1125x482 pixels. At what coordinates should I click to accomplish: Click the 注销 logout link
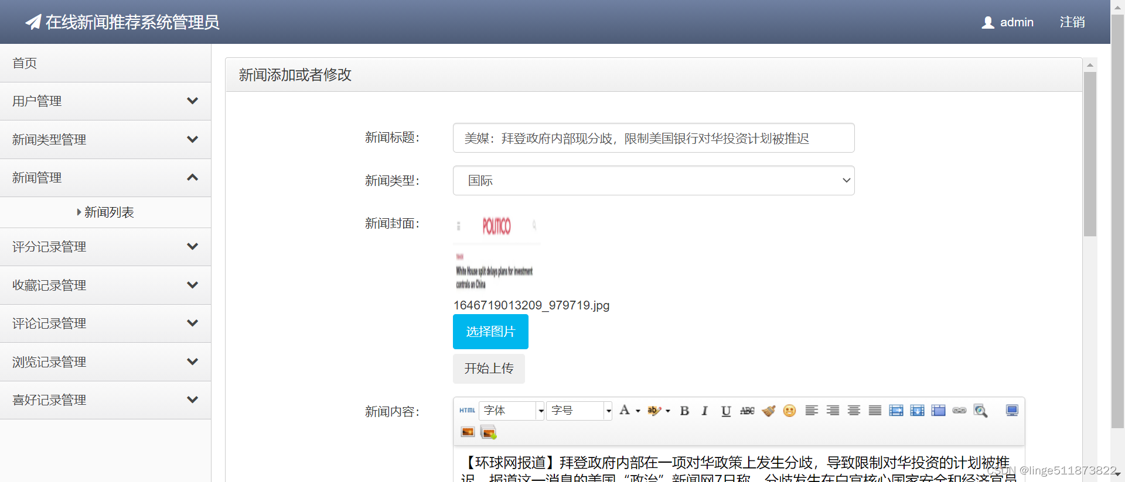click(x=1072, y=22)
